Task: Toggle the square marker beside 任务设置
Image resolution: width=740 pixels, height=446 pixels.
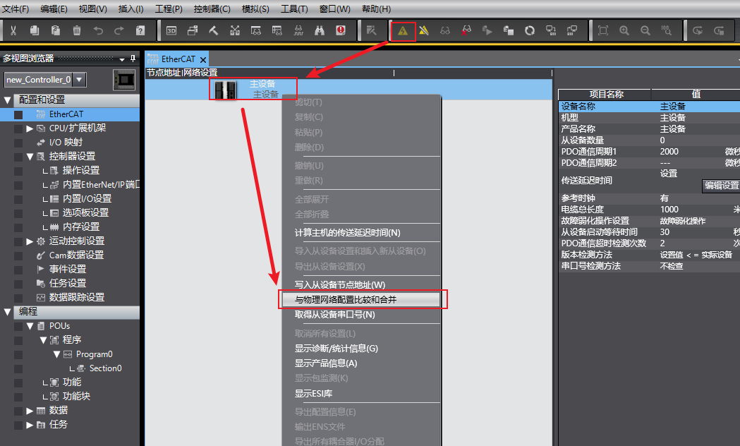Action: coord(18,284)
